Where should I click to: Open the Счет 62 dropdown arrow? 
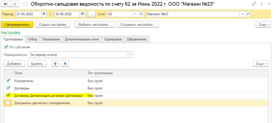click(x=136, y=14)
